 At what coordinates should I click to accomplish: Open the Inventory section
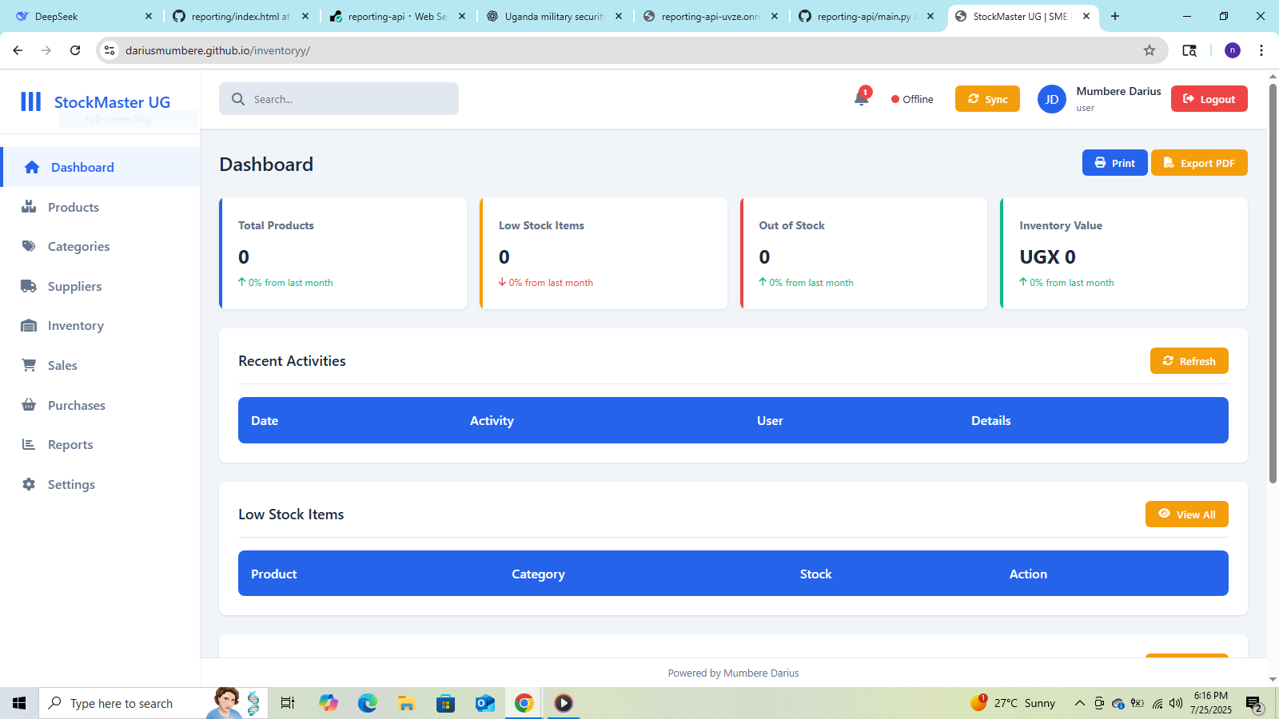(x=100, y=325)
